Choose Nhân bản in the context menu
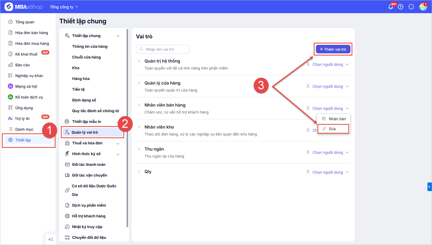 337,119
